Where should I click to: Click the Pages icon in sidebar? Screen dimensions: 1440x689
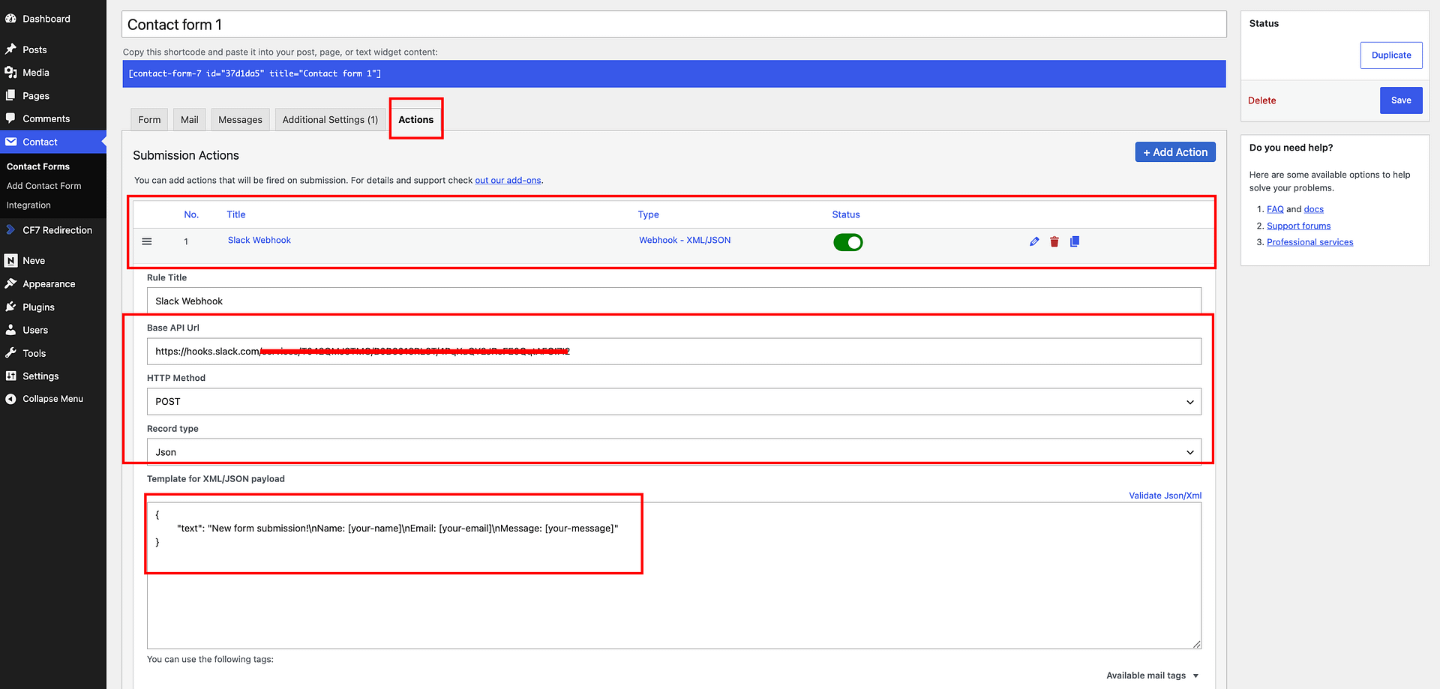click(10, 96)
